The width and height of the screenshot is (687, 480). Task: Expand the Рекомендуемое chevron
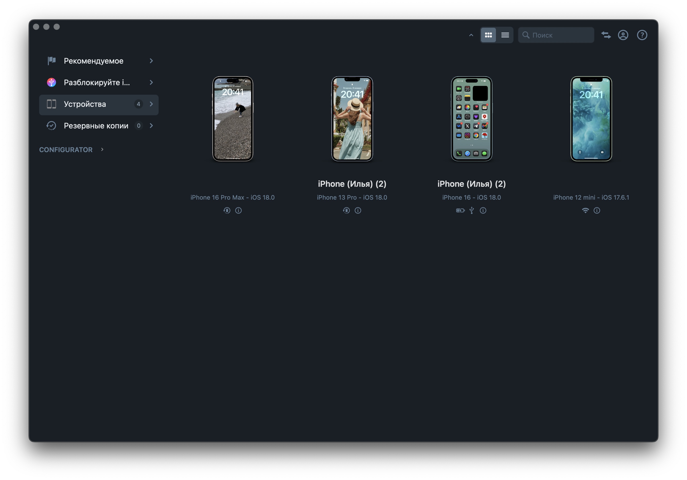[x=151, y=61]
